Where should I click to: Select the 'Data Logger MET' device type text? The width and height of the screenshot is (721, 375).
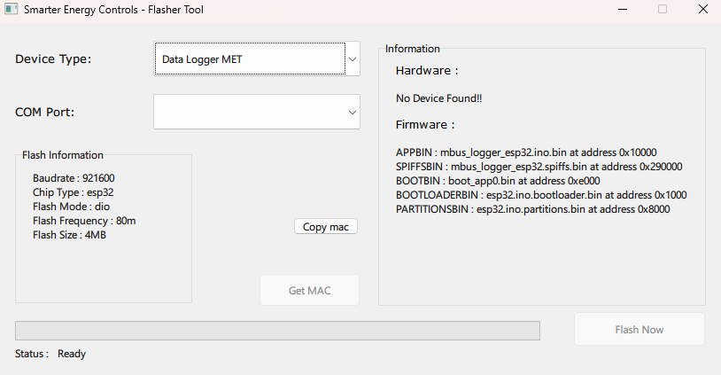(x=202, y=59)
